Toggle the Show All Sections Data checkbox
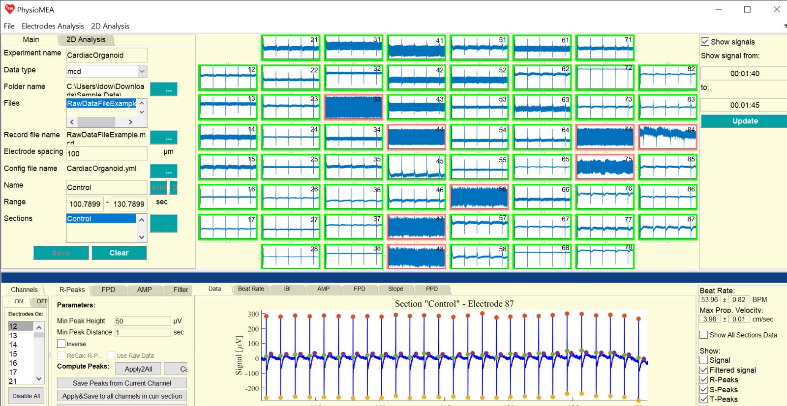 [x=704, y=335]
